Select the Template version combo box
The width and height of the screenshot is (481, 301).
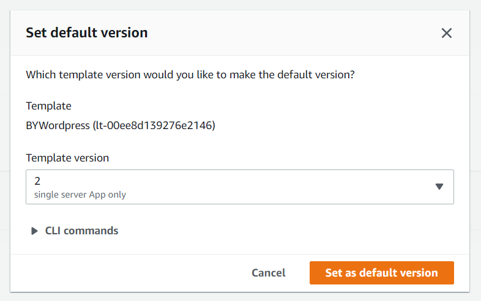point(239,187)
